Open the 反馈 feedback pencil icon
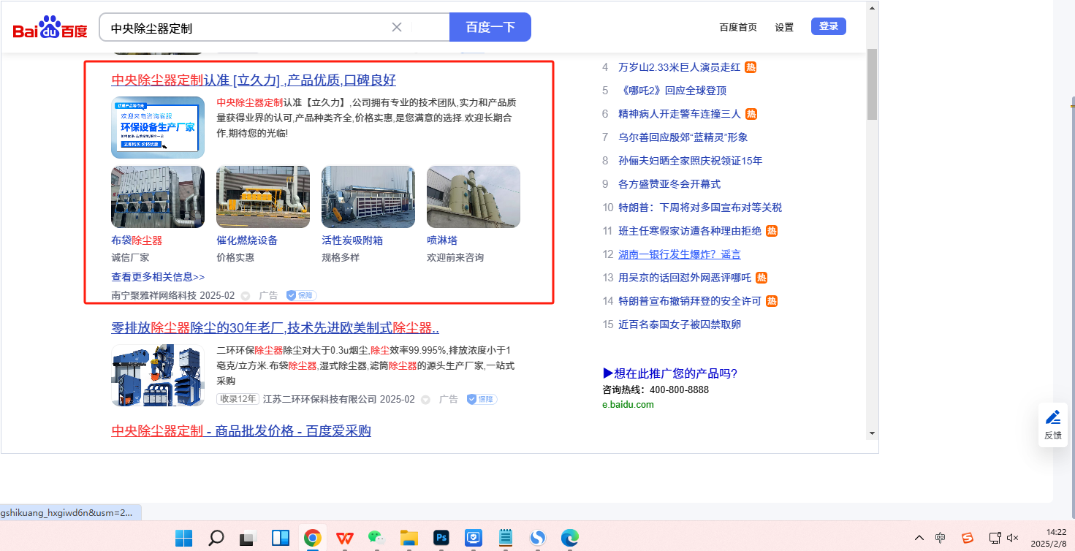This screenshot has width=1075, height=551. pos(1052,418)
